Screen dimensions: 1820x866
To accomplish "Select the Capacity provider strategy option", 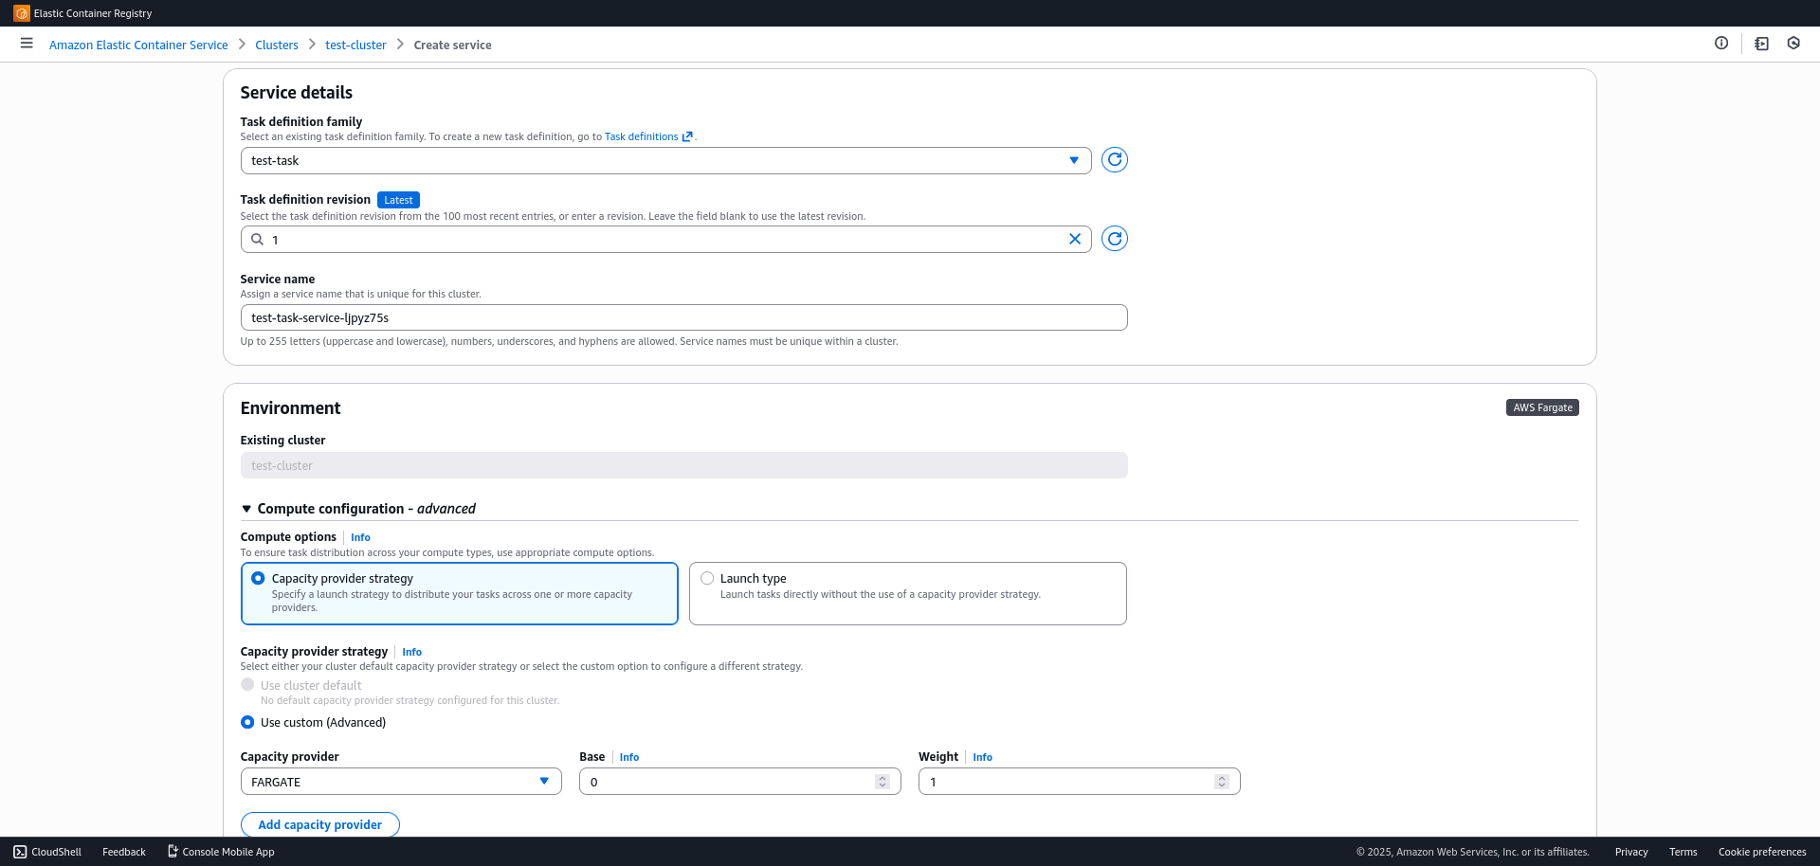I will [258, 578].
